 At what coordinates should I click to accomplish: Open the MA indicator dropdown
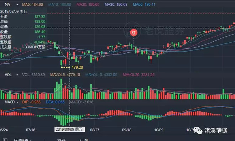(x=17, y=5)
